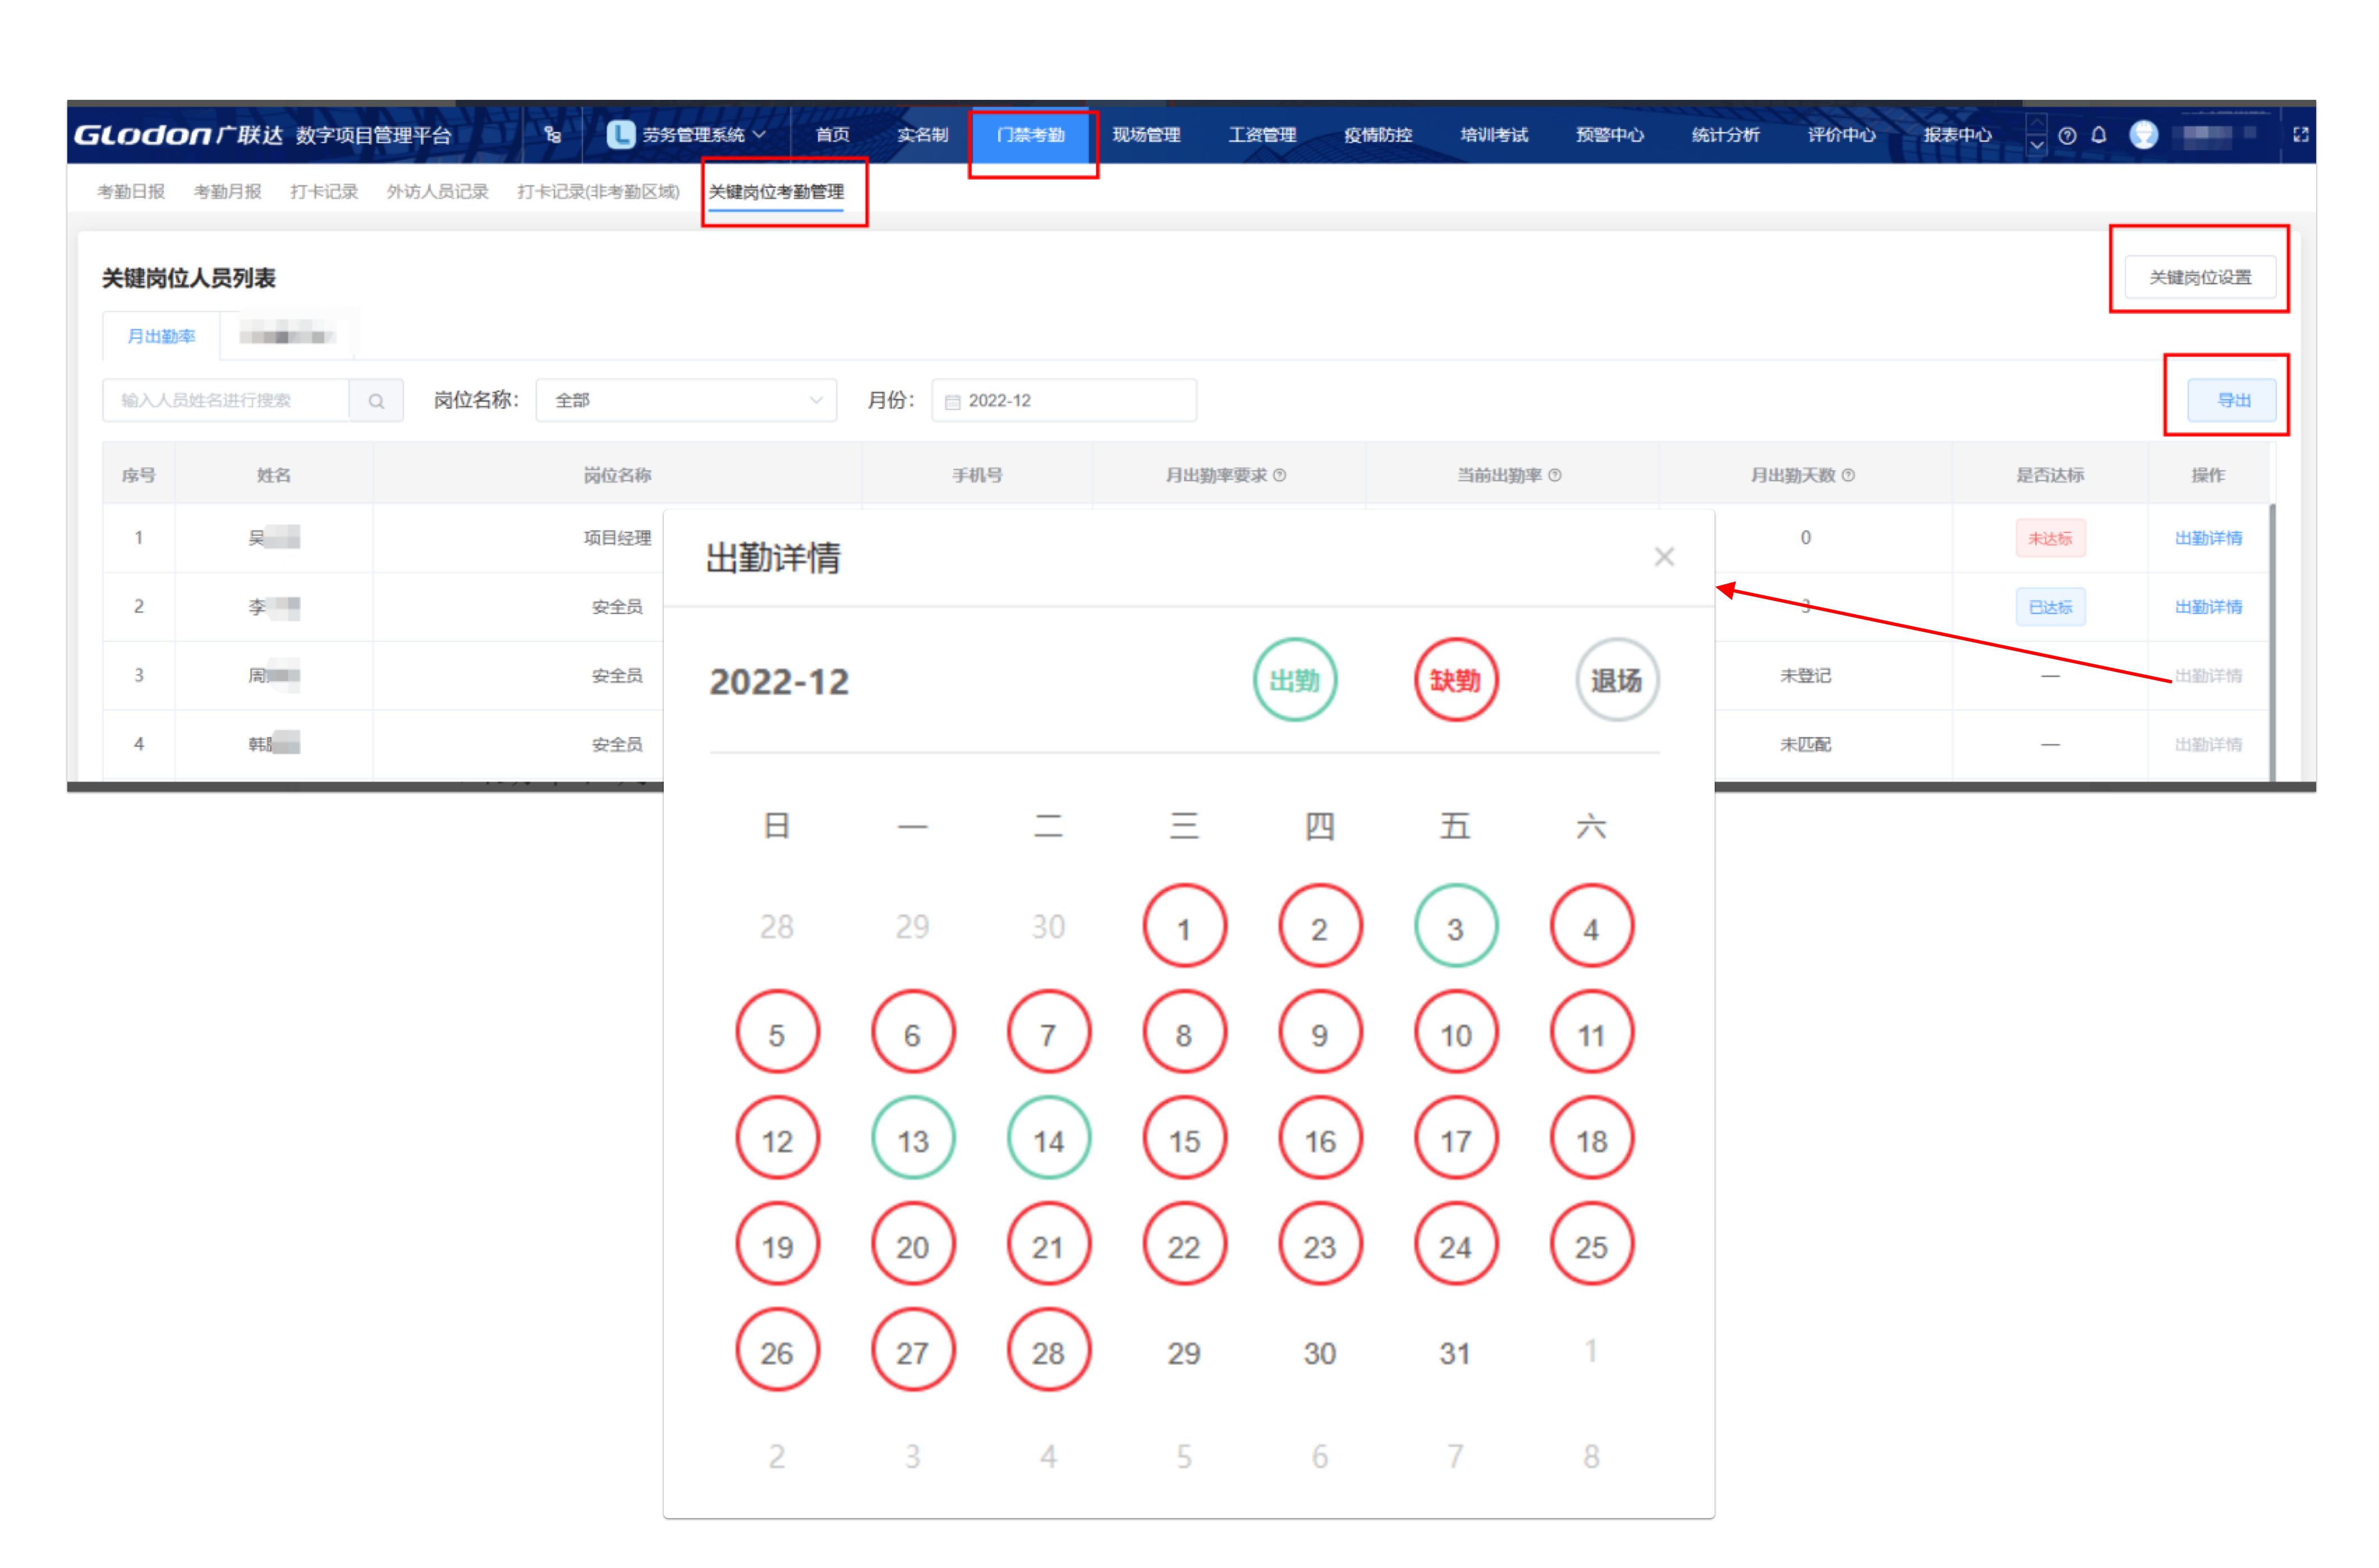2379x1568 pixels.
Task: Click the table vertical scrollbar
Action: (x=2271, y=642)
